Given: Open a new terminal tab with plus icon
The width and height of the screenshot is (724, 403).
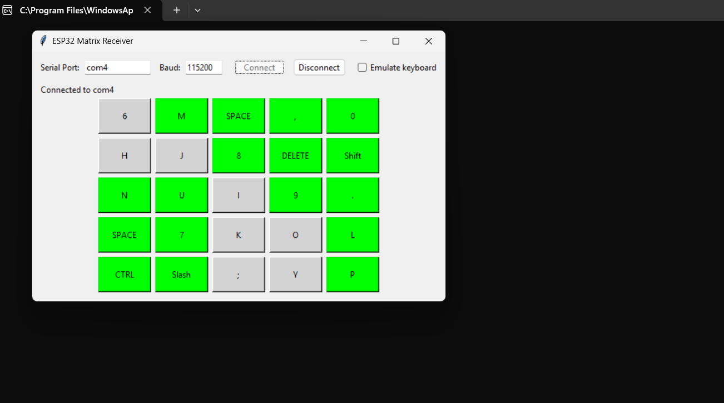Looking at the screenshot, I should click(177, 10).
